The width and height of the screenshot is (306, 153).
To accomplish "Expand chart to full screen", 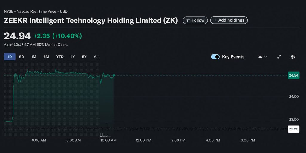I will point(279,57).
